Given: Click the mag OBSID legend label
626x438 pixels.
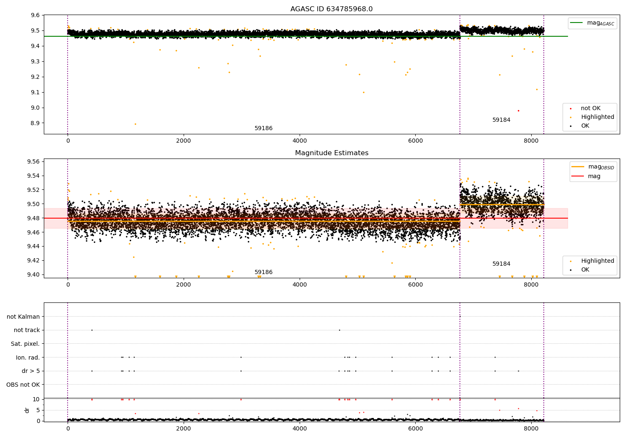Looking at the screenshot, I should (x=601, y=167).
